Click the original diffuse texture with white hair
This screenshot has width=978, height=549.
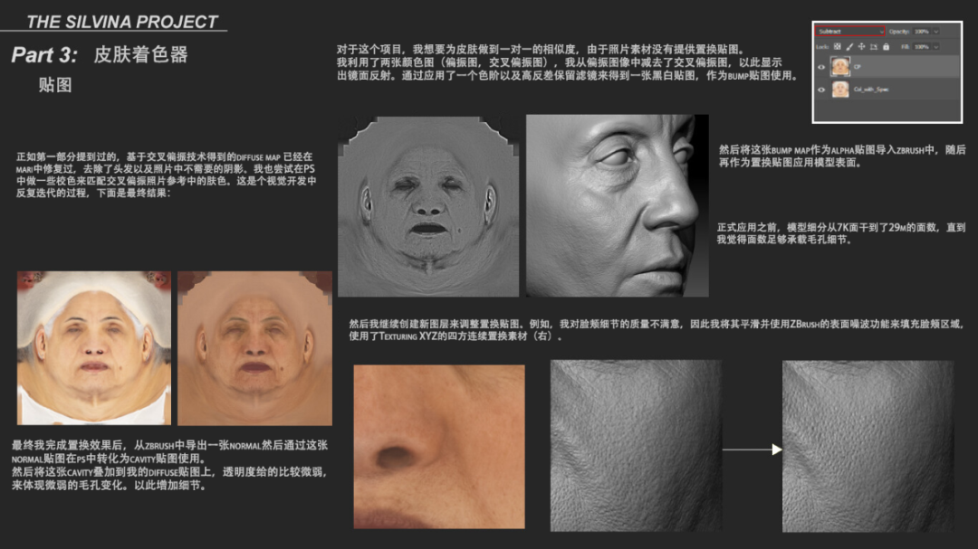93,347
